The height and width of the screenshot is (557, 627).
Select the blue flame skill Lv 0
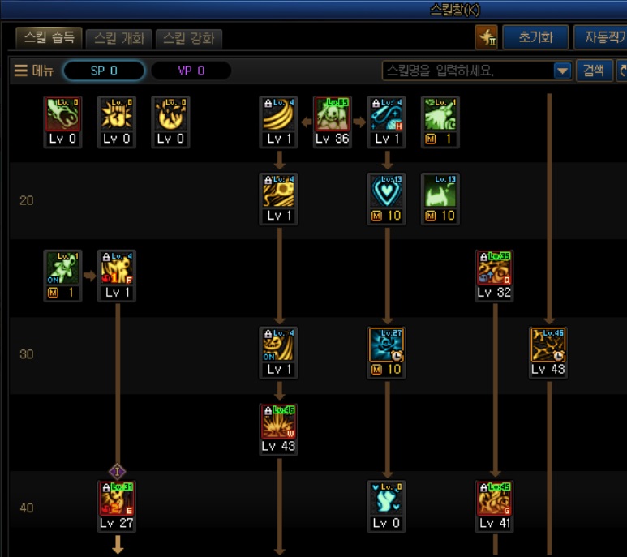pyautogui.click(x=386, y=499)
